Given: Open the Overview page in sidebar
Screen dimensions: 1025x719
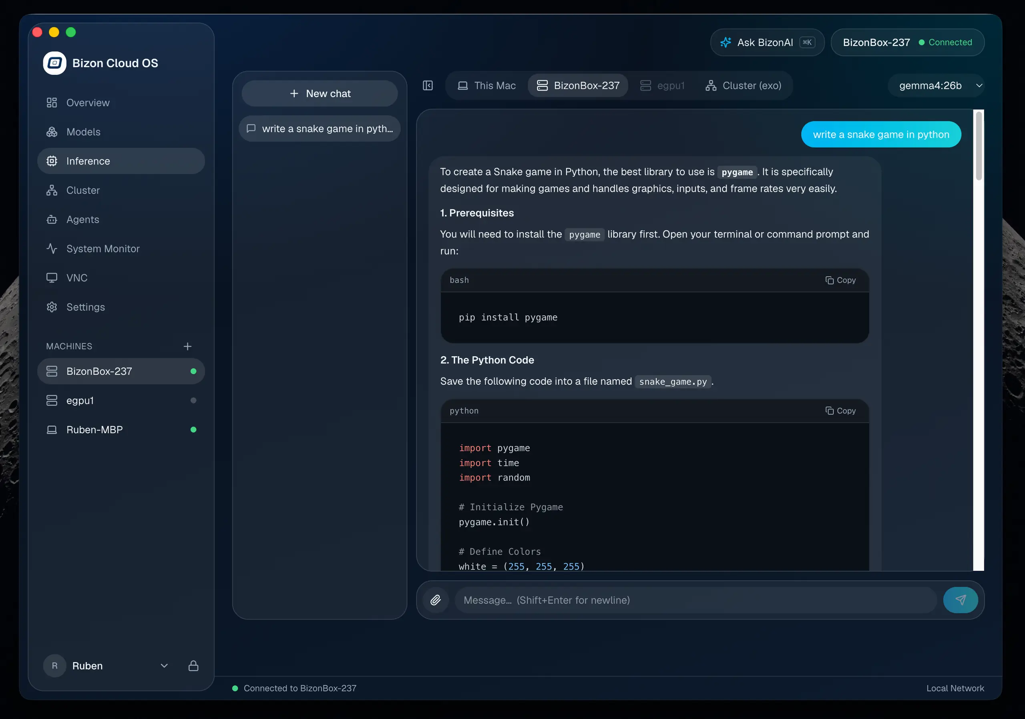Looking at the screenshot, I should [x=121, y=102].
